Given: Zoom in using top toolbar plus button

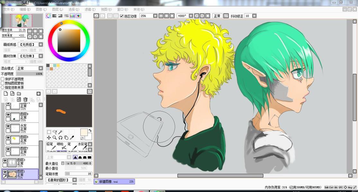Looking at the screenshot, I should pyautogui.click(x=166, y=16).
